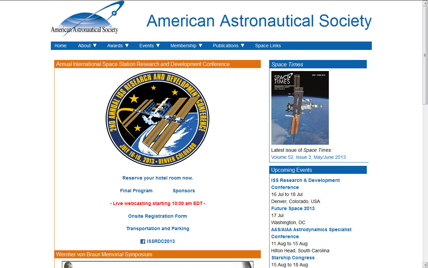The image size is (428, 268).
Task: Click the Space Times panel header
Action: coord(318,64)
